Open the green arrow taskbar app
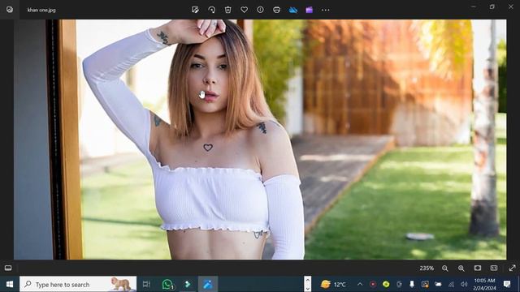This screenshot has width=520, height=292. coord(188,284)
